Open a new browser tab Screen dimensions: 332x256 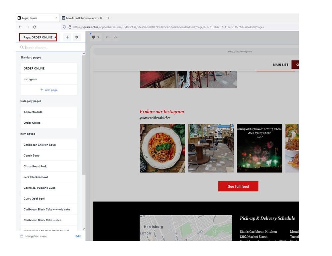coord(108,18)
